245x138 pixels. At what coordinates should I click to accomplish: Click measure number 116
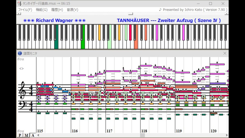coord(75,131)
